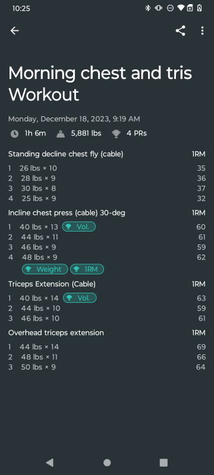Tap the weight volume icon
The height and width of the screenshot is (475, 214).
coord(61,134)
